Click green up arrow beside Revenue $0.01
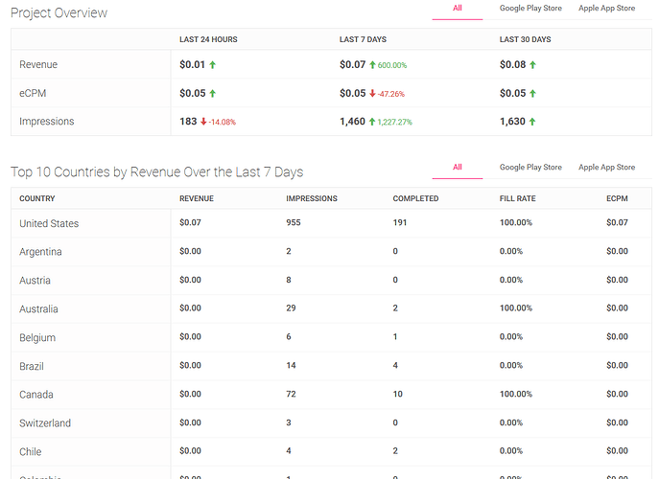Image resolution: width=659 pixels, height=479 pixels. click(213, 64)
